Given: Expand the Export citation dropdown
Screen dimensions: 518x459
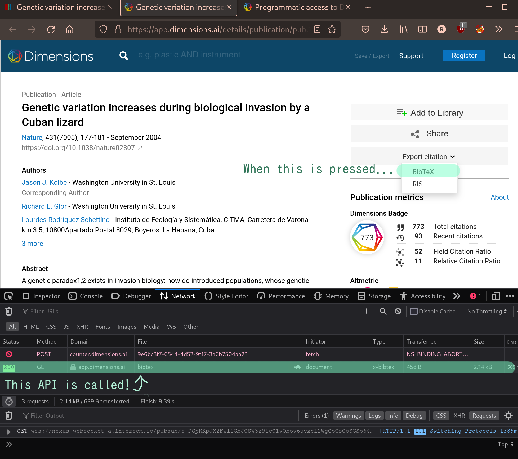Looking at the screenshot, I should (429, 157).
